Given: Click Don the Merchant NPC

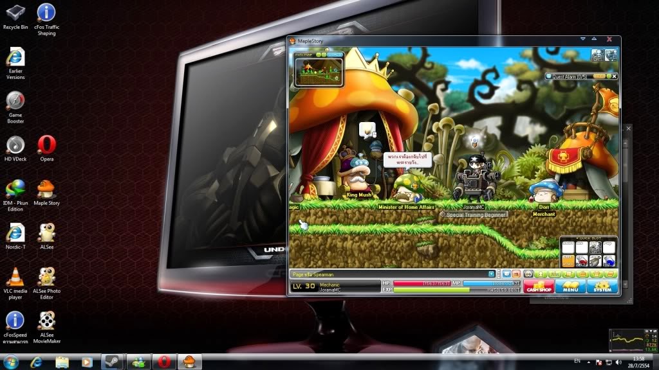Looking at the screenshot, I should tap(544, 191).
